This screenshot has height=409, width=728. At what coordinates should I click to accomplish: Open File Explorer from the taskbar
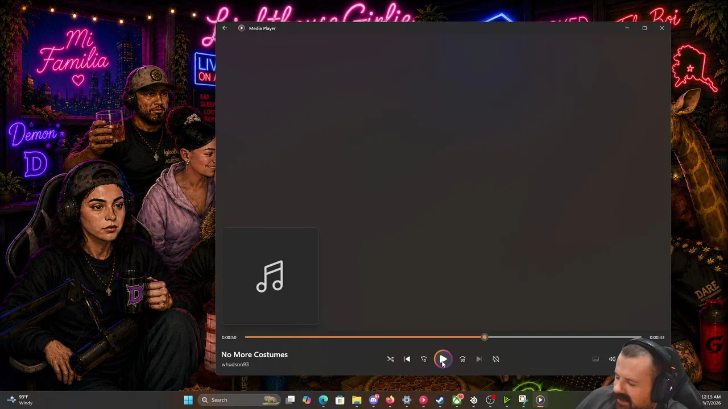point(357,400)
